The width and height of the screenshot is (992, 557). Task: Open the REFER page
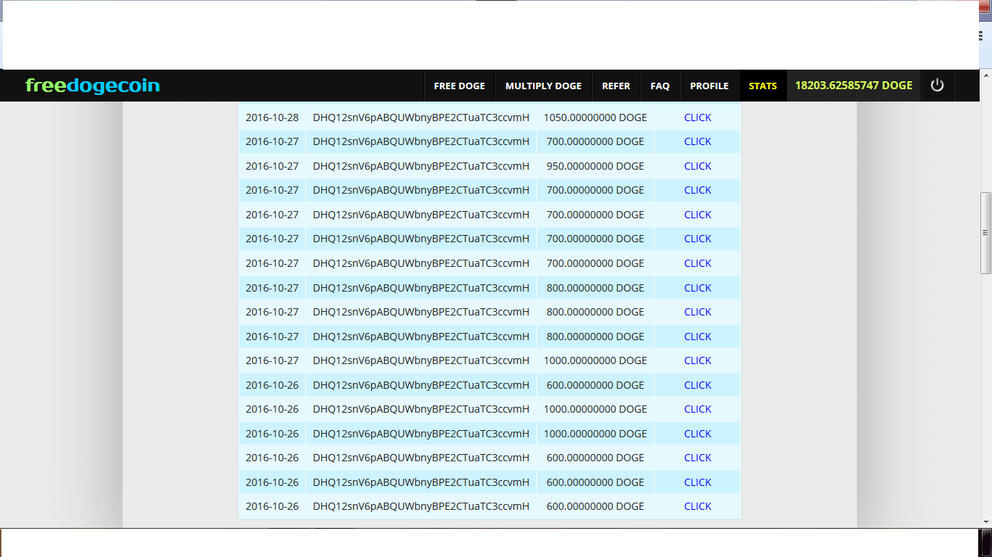tap(616, 86)
